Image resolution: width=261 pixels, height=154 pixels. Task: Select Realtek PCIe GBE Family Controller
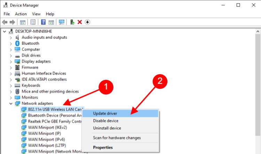pos(55,121)
